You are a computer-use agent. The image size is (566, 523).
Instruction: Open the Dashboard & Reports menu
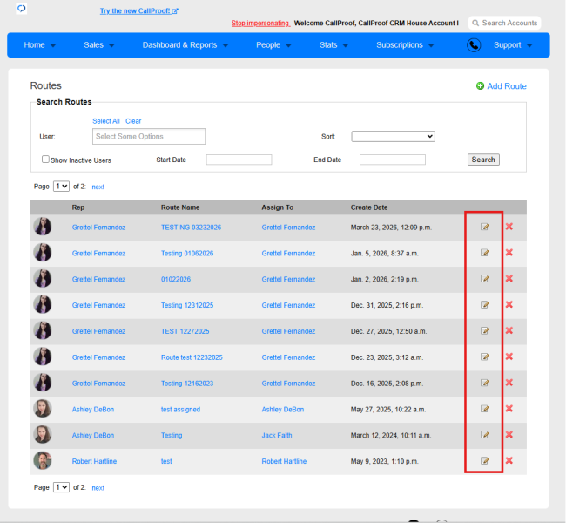[x=185, y=45]
